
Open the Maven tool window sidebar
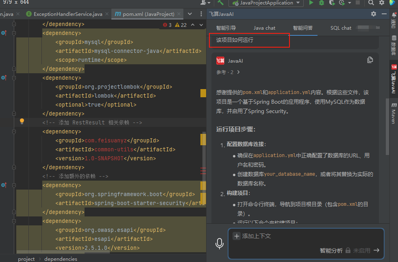(394, 113)
